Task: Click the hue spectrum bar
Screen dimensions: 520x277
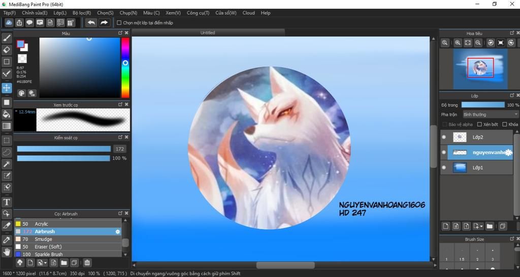Action: pyautogui.click(x=125, y=67)
